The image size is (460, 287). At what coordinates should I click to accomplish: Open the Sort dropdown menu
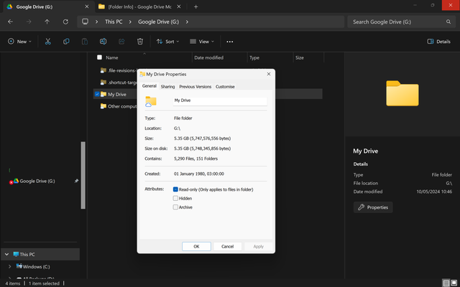pyautogui.click(x=167, y=42)
